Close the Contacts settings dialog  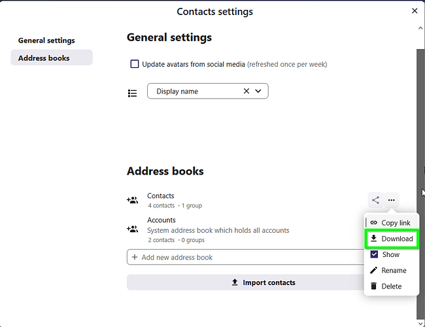click(x=415, y=10)
